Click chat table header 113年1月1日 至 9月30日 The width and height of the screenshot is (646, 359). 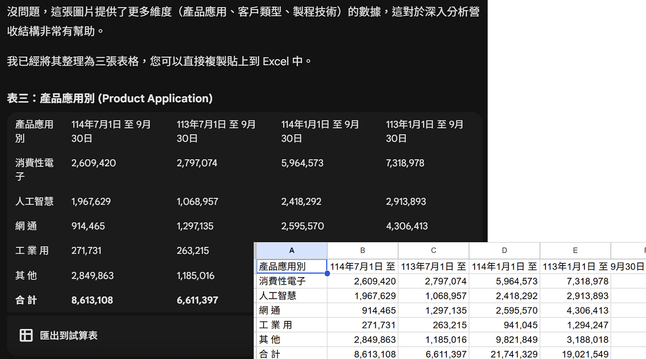[425, 131]
